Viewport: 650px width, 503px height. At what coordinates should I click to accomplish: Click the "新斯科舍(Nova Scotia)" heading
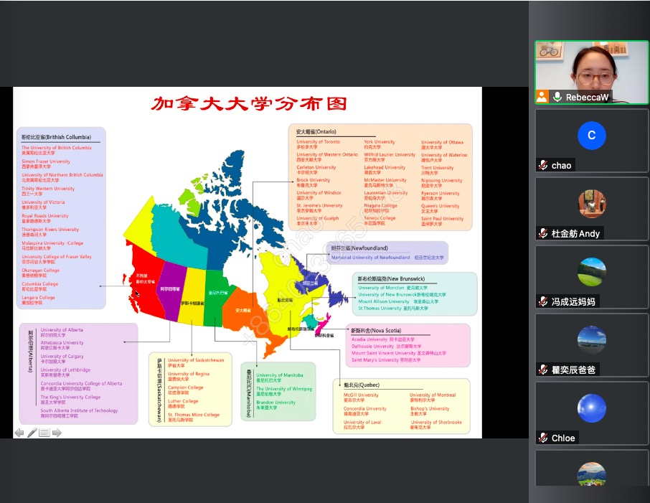click(376, 331)
